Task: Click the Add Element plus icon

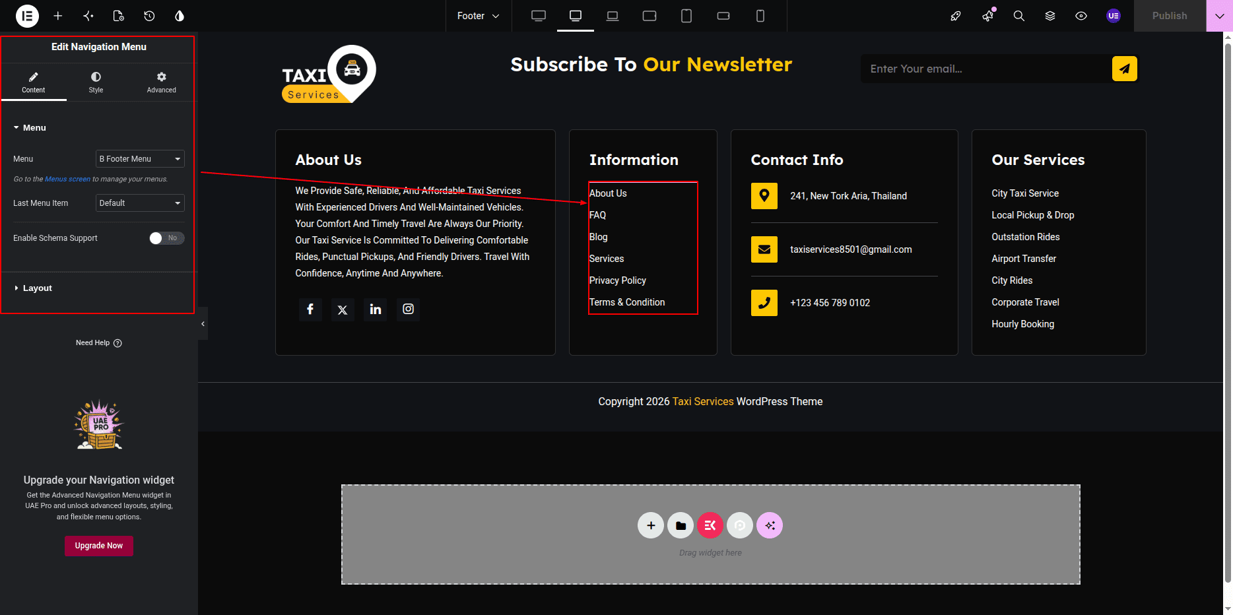Action: pos(58,16)
